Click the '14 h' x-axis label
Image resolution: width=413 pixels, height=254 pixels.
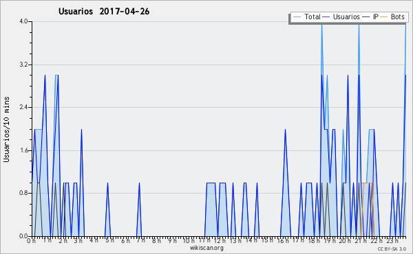pos(251,240)
